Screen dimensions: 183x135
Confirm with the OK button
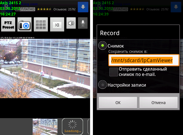click(118, 103)
